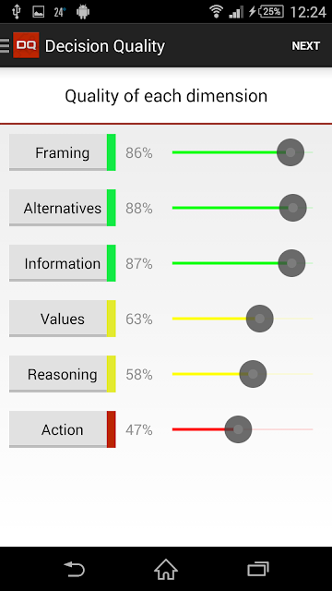Open the recent apps icon
The height and width of the screenshot is (591, 332).
coord(258,569)
